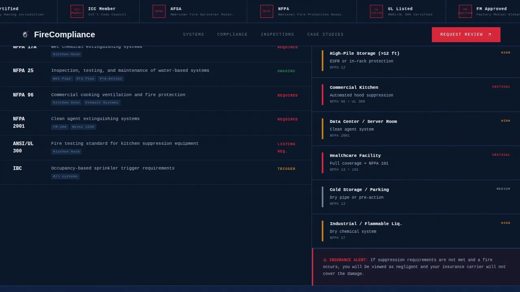
Task: Open the Compliance nav menu item
Action: [232, 34]
